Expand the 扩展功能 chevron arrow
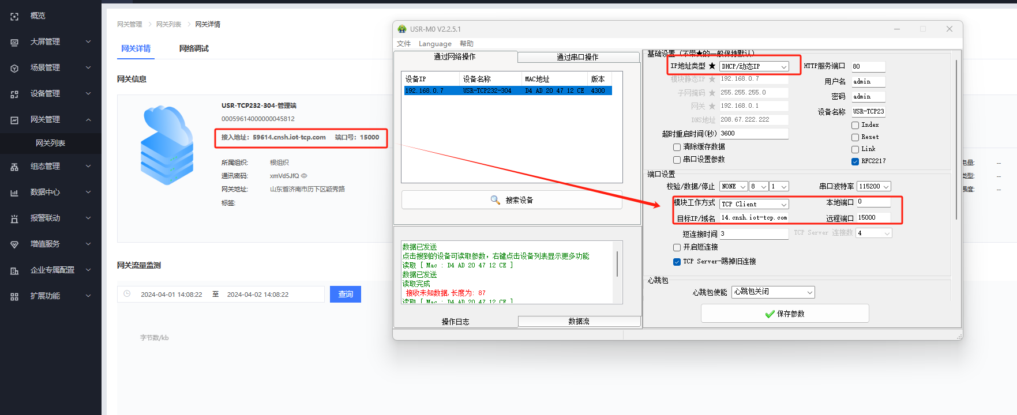The image size is (1017, 415). tap(88, 296)
